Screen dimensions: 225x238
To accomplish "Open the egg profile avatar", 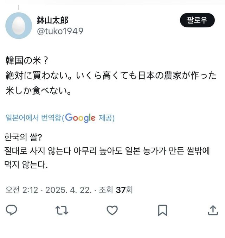I will [x=19, y=26].
